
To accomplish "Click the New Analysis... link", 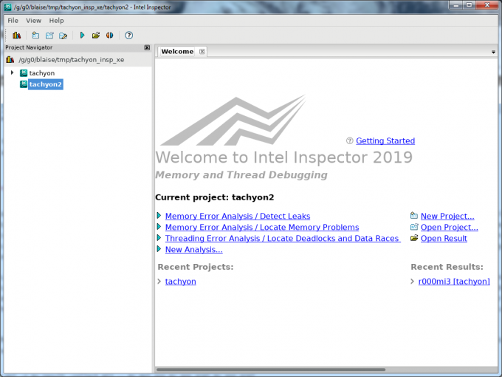I will point(193,250).
